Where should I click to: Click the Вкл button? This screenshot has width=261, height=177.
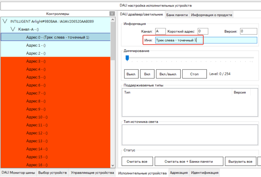click(147, 74)
